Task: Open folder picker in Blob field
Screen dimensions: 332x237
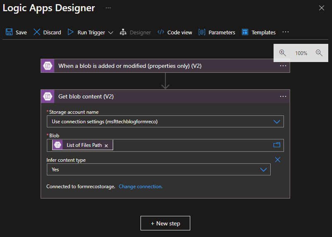Action: point(277,145)
